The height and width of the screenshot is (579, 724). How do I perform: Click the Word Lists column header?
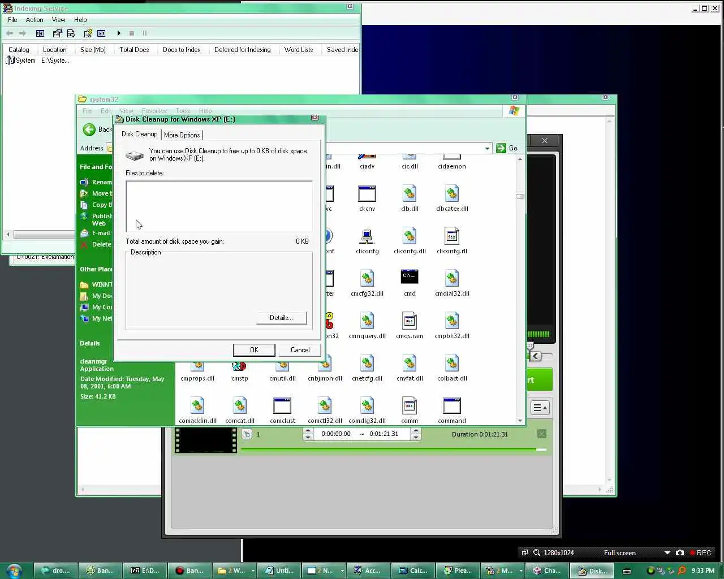coord(299,50)
